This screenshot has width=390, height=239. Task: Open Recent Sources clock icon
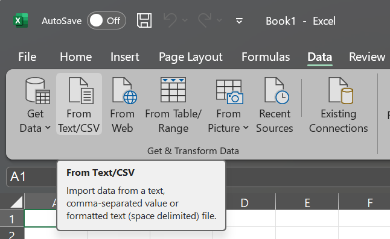277,90
